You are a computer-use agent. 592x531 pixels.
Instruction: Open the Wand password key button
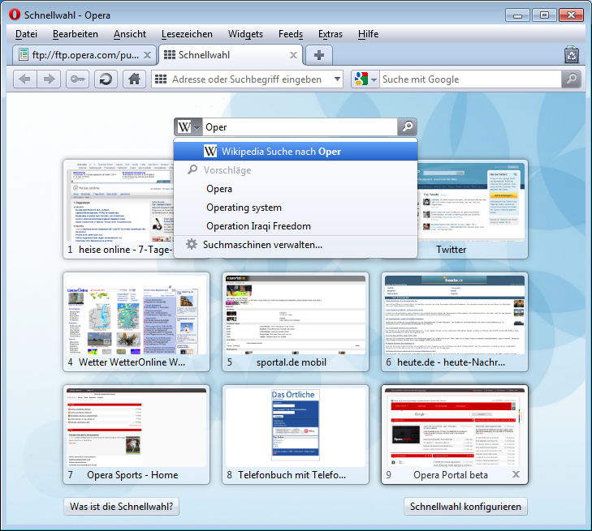coord(77,79)
